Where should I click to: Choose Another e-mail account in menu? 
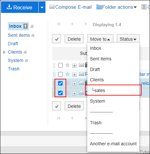click(x=113, y=144)
